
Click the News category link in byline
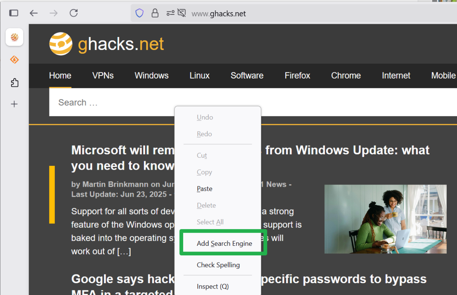(x=276, y=184)
